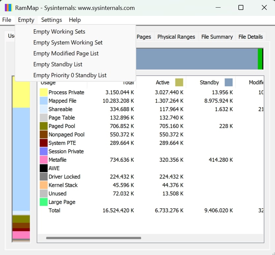Click the Kernel Stack orange swatch
Screen dimensions: 275x255
coord(44,185)
